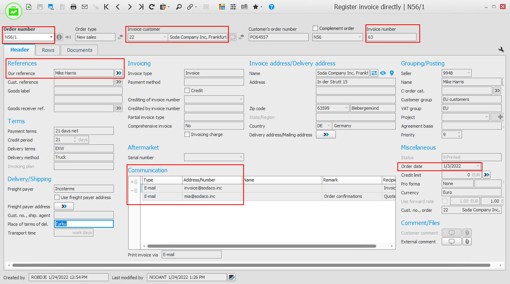Click the refresh icon in the toolbar
The width and height of the screenshot is (510, 284).
(152, 7)
